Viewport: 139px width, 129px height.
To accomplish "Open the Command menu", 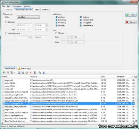I will 17,6.
